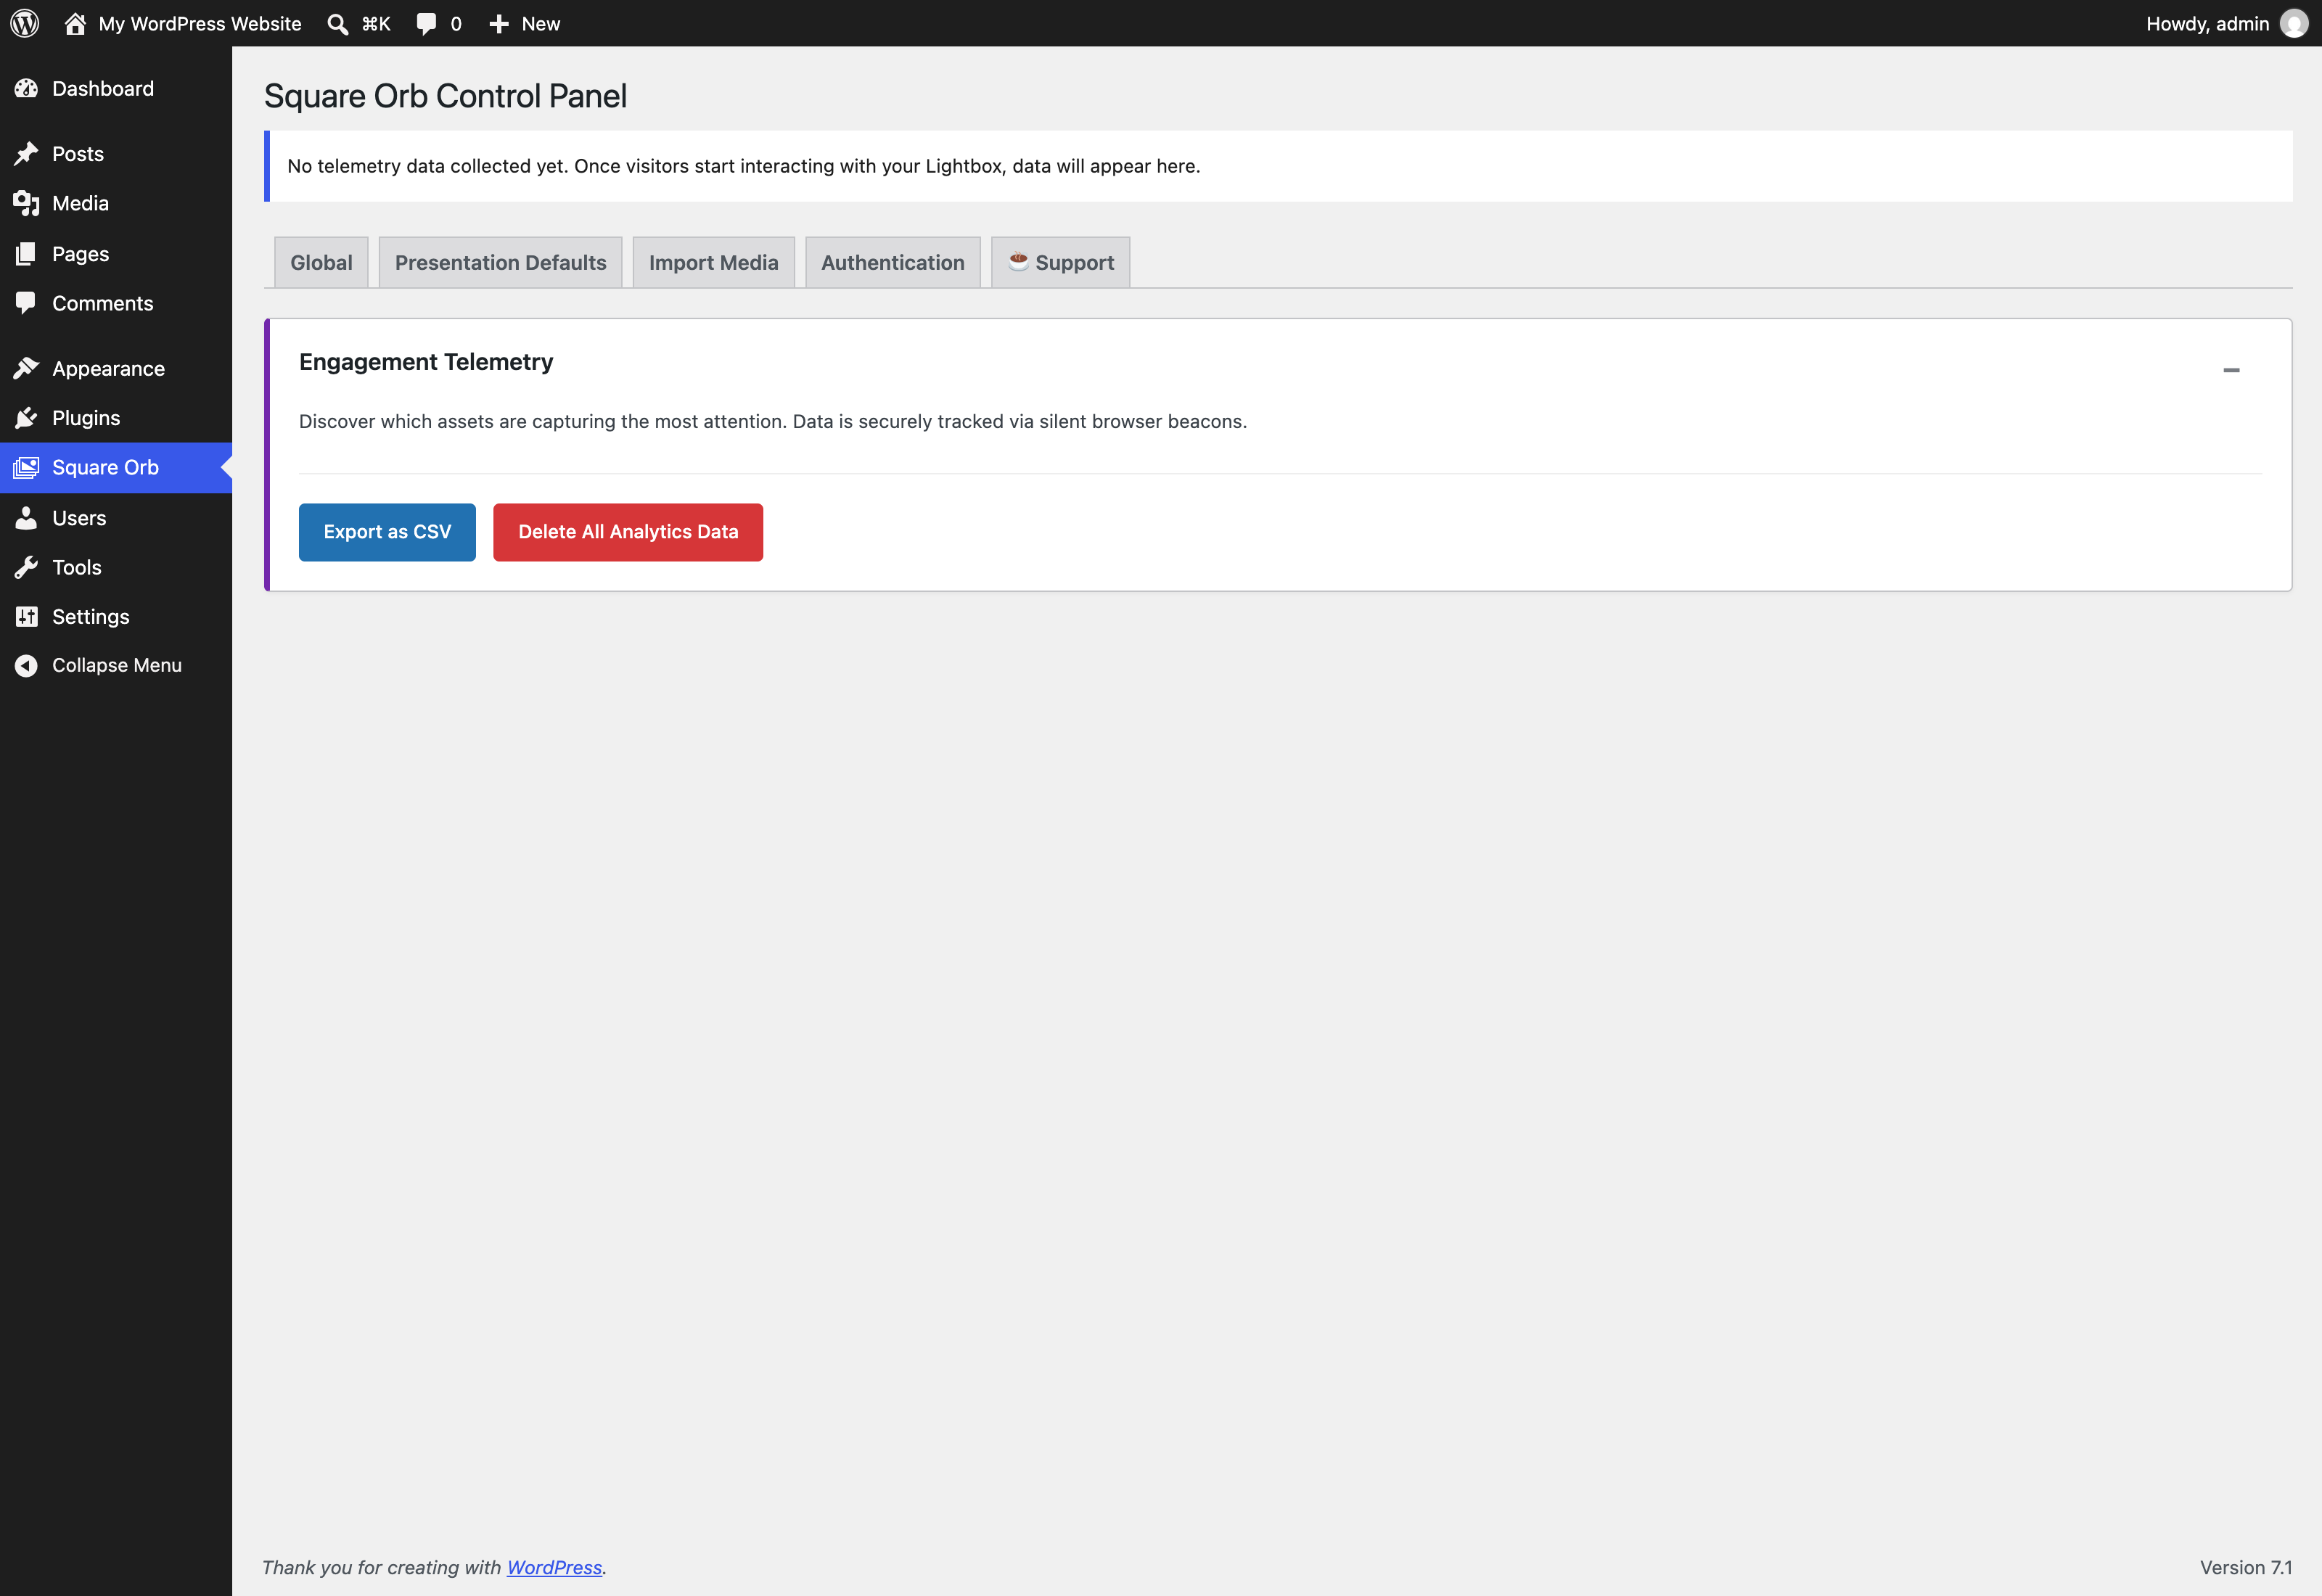Image resolution: width=2322 pixels, height=1596 pixels.
Task: Click the ⌘K search shortcut label
Action: point(376,24)
